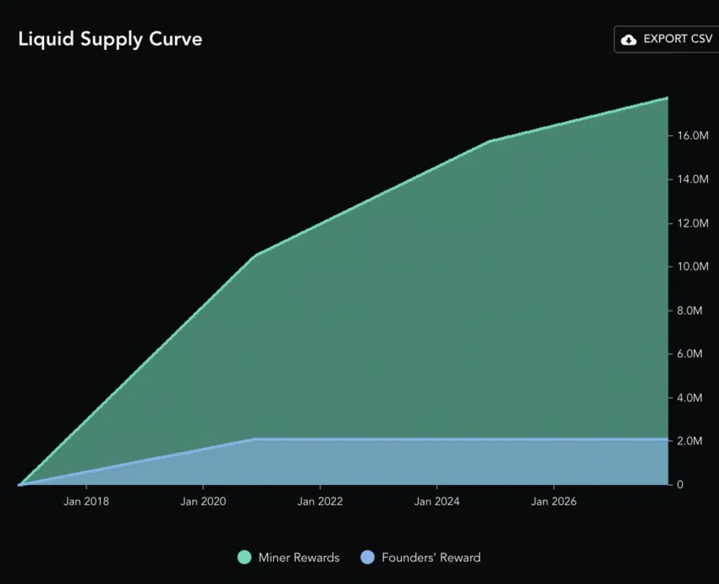Image resolution: width=719 pixels, height=584 pixels.
Task: Click the blue Founders' Reward line plateau start
Action: 253,439
